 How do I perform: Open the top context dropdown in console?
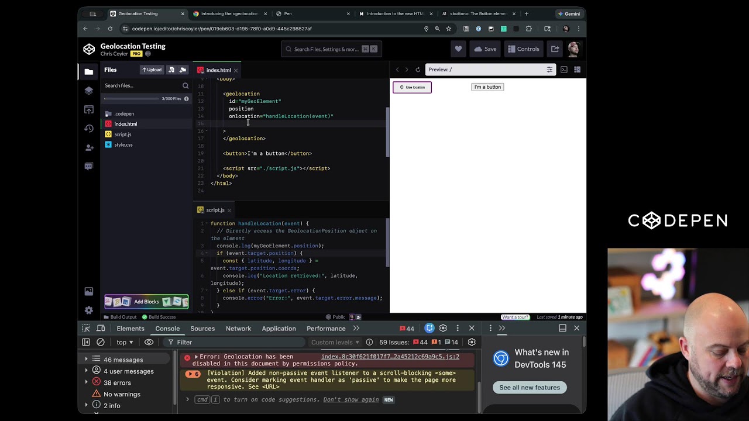[x=125, y=342]
